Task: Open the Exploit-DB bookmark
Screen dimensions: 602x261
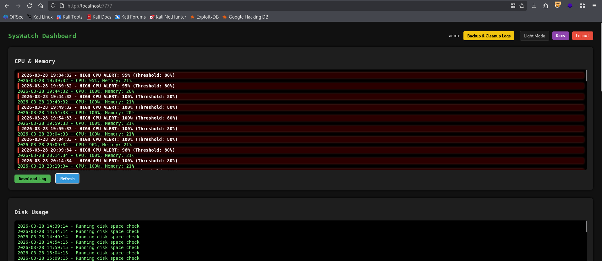Action: tap(205, 17)
